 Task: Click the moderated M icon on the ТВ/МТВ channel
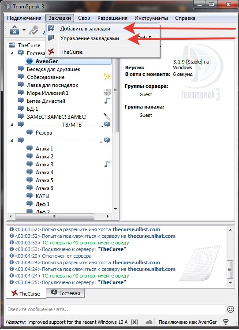(107, 124)
